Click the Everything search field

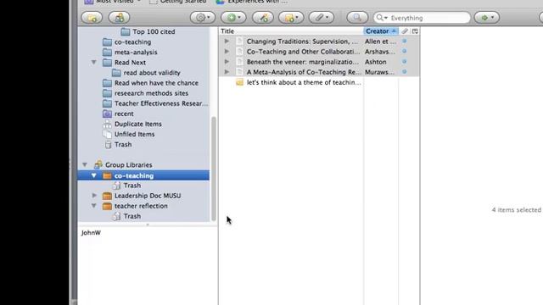tap(422, 18)
